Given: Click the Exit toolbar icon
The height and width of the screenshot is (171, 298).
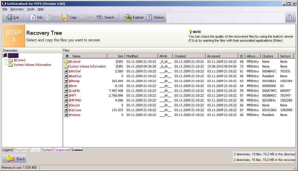Looking at the screenshot, I should pos(9,17).
